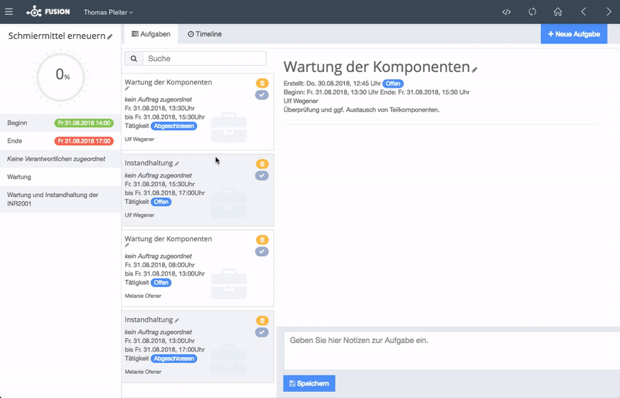Click the Ende label row
This screenshot has width=620, height=398.
tap(60, 141)
